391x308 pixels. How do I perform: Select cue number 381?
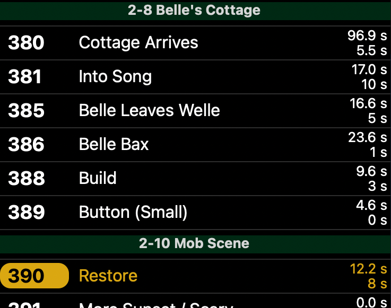25,77
